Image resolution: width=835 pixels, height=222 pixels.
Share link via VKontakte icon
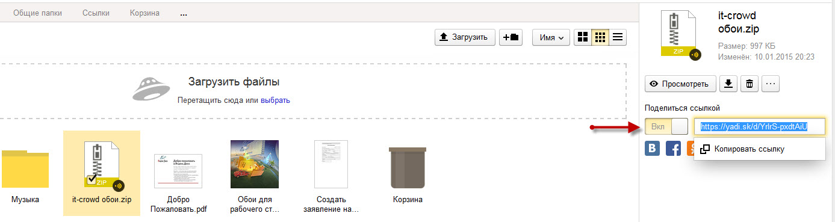tap(653, 148)
